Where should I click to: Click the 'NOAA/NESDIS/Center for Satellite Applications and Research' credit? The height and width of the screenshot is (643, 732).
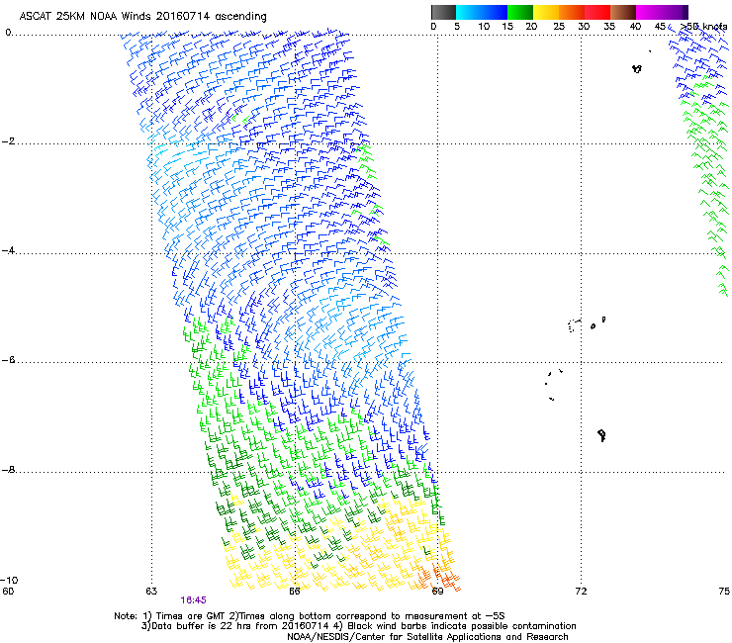(427, 637)
